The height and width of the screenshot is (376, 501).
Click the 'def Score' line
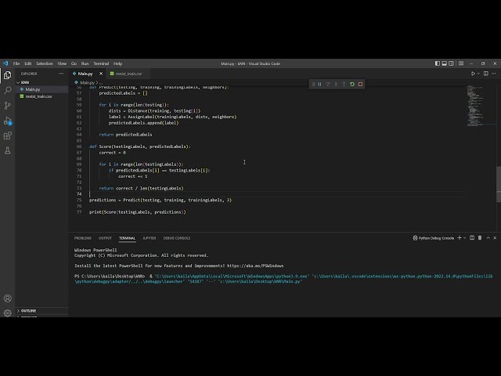point(139,146)
